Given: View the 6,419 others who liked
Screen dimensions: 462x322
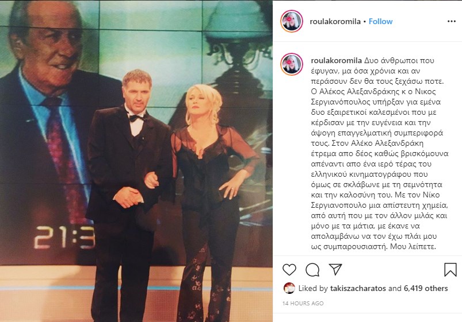Looking at the screenshot, I should pos(426,288).
